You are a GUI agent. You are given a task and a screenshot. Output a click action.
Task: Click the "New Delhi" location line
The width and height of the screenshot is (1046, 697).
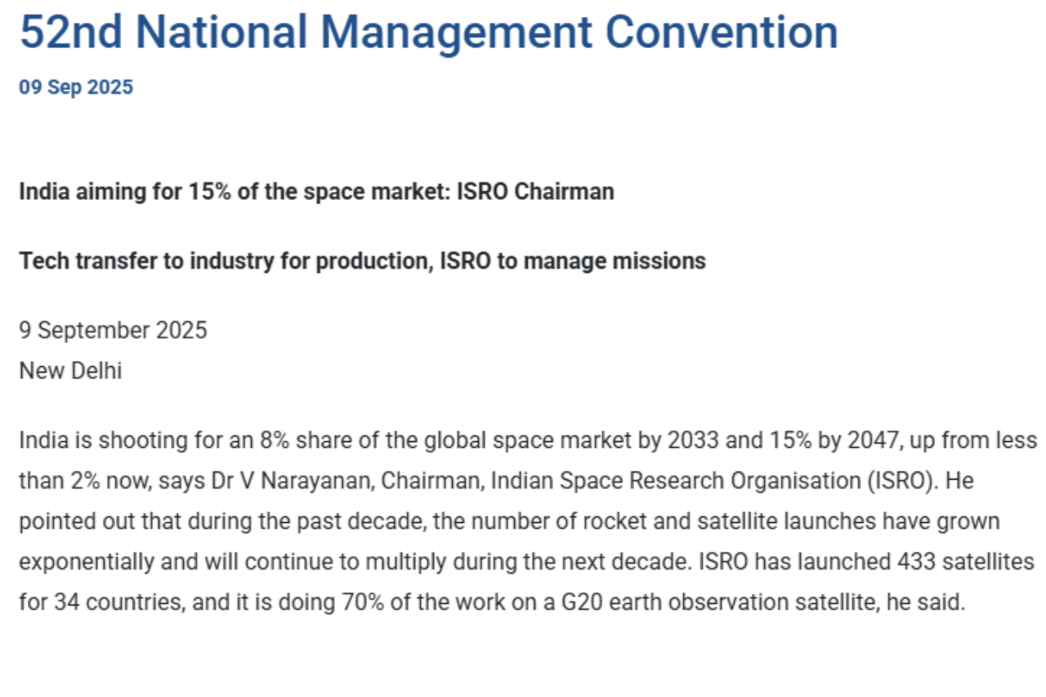[70, 371]
